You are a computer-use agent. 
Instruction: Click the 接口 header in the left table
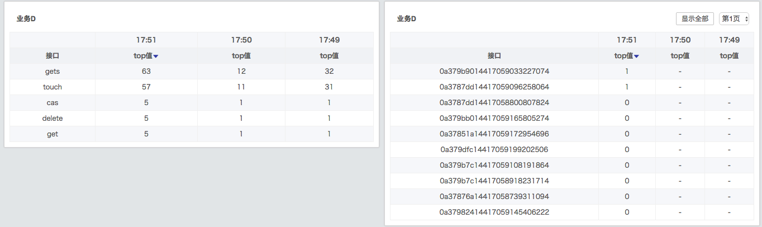[x=53, y=55]
